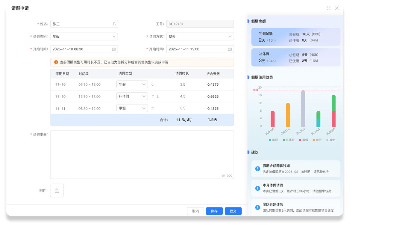Screen dimensions: 405x238
Task: Click the person icon in the name field
Action: [114, 24]
